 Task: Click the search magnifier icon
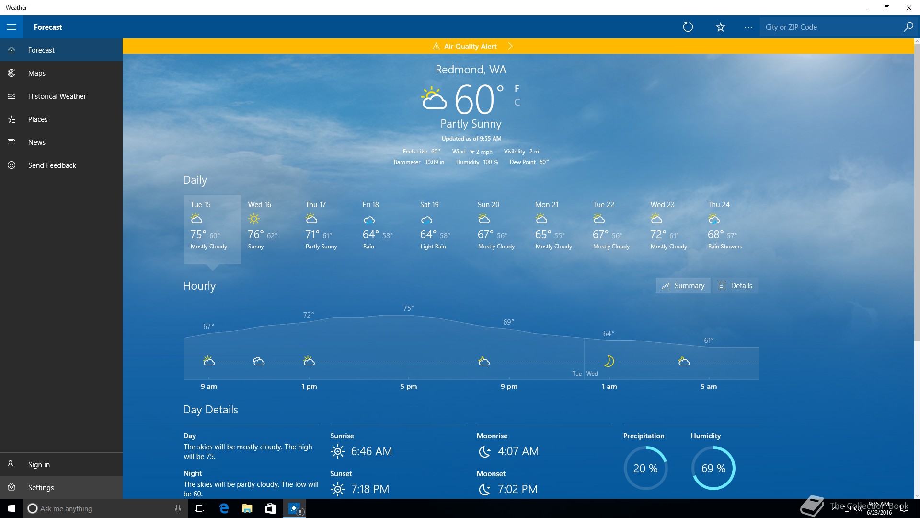[908, 27]
